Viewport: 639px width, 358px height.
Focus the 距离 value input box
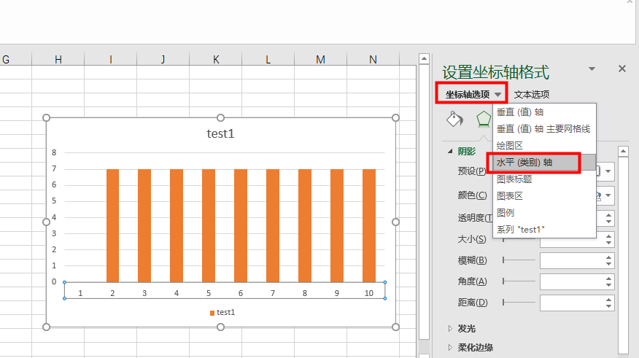(x=572, y=303)
